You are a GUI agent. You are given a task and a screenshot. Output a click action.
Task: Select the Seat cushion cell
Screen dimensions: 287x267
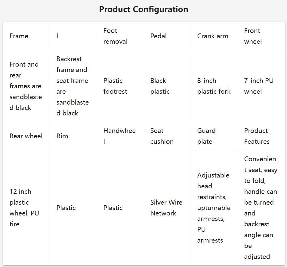(x=167, y=136)
